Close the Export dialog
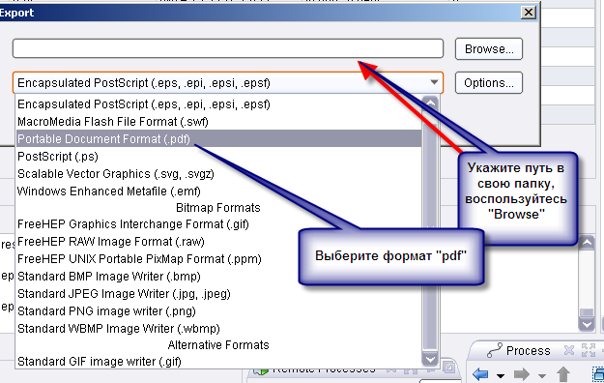 point(529,13)
